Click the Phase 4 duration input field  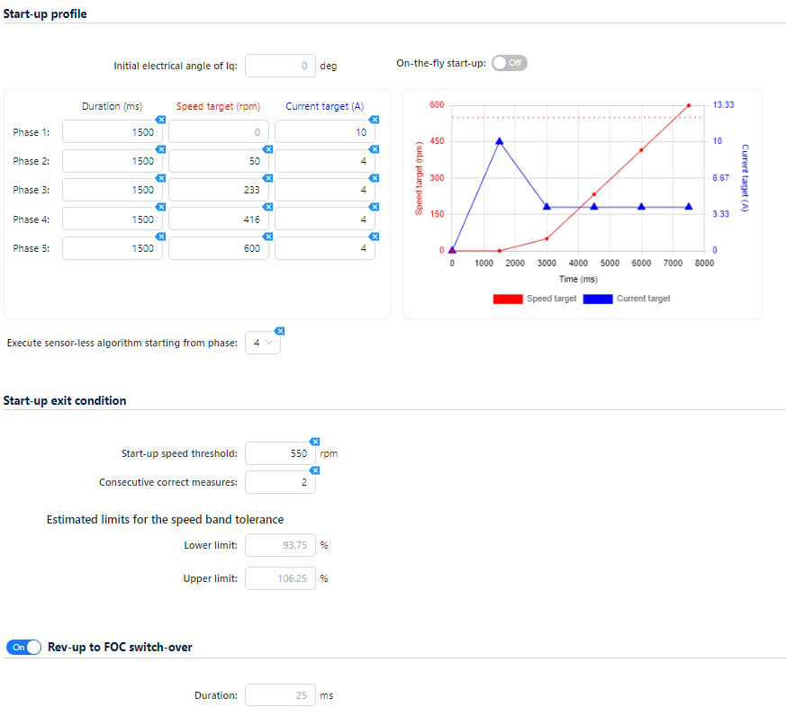tap(113, 219)
